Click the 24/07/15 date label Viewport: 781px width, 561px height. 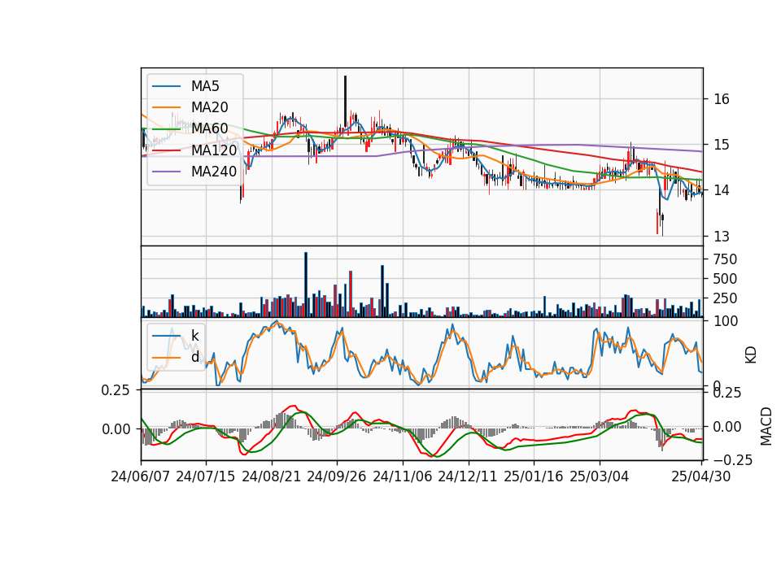coord(205,476)
